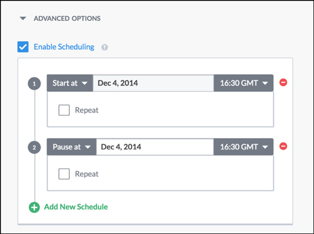This screenshot has width=314, height=234.
Task: Open the Pause at action dropdown
Action: [x=71, y=147]
